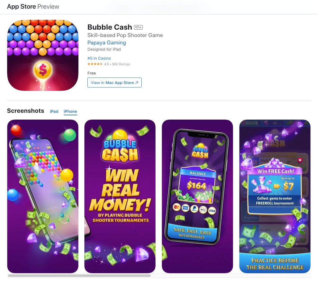Open the first screenshot with tilted phone
The image size is (318, 284).
click(x=43, y=197)
